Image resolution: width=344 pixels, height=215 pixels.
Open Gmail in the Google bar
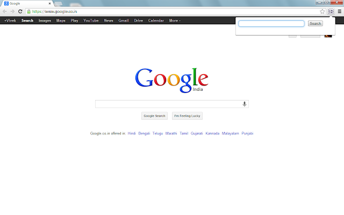(x=124, y=20)
